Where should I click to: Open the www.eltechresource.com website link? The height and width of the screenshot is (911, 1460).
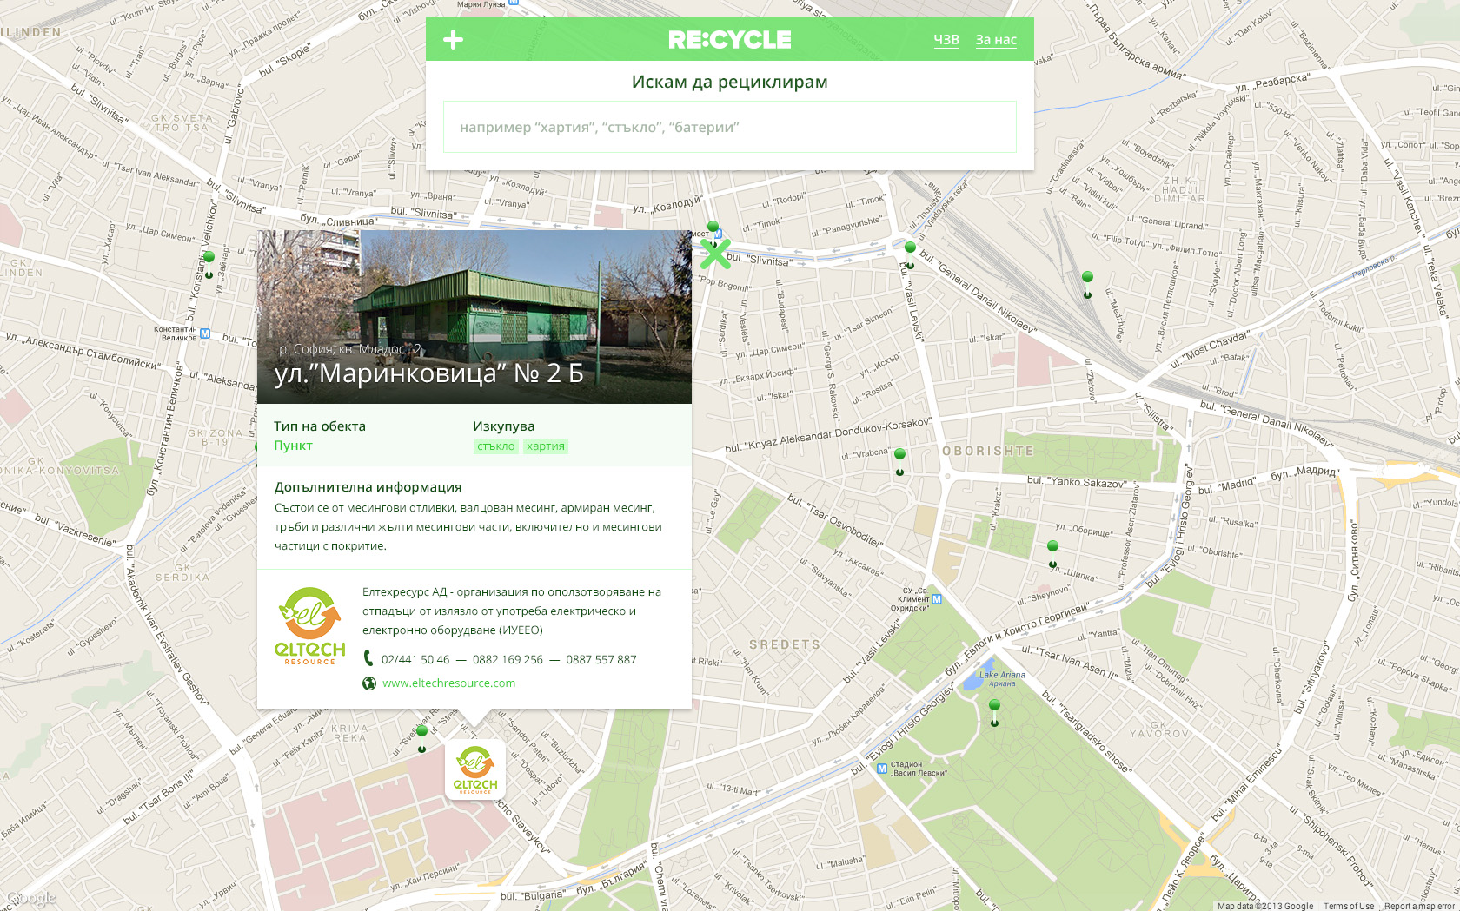coord(448,683)
